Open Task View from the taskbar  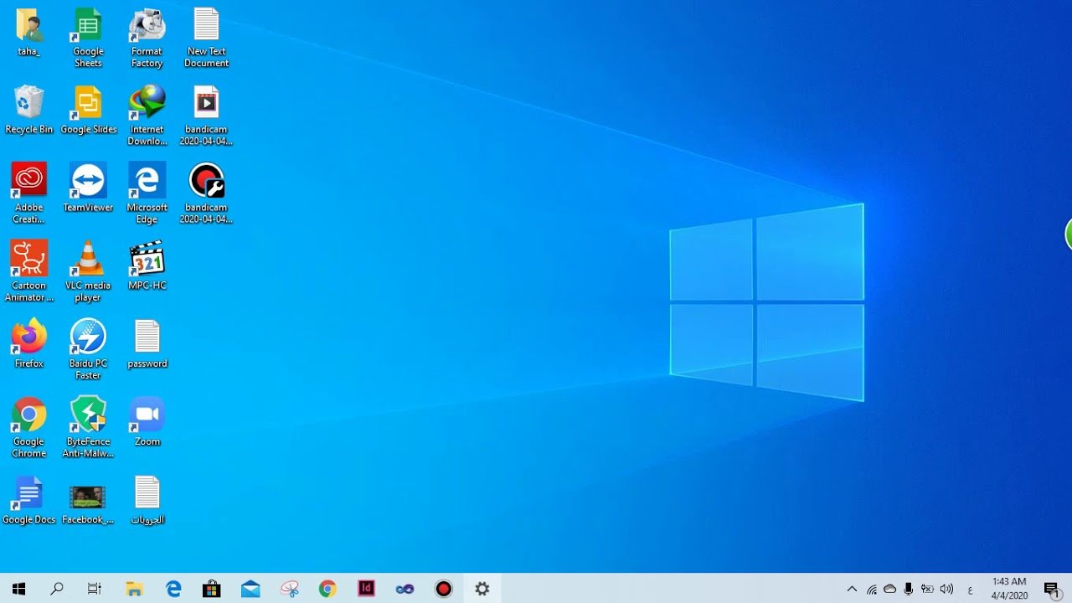(95, 589)
